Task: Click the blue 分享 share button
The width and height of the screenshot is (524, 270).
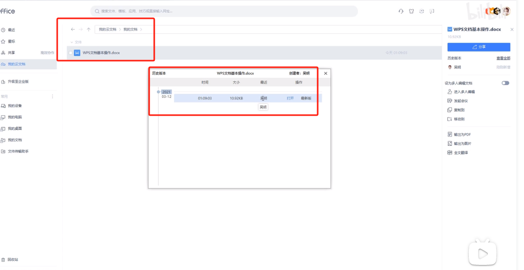Action: tap(479, 47)
